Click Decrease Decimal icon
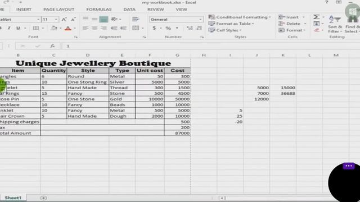Viewport: 360px width, 202px height. coord(199,28)
